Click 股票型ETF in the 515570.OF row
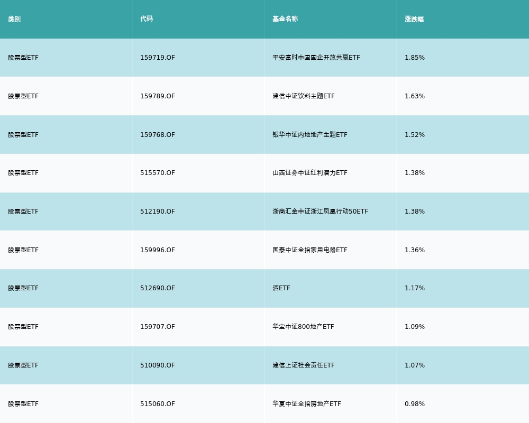The width and height of the screenshot is (529, 423). click(23, 173)
